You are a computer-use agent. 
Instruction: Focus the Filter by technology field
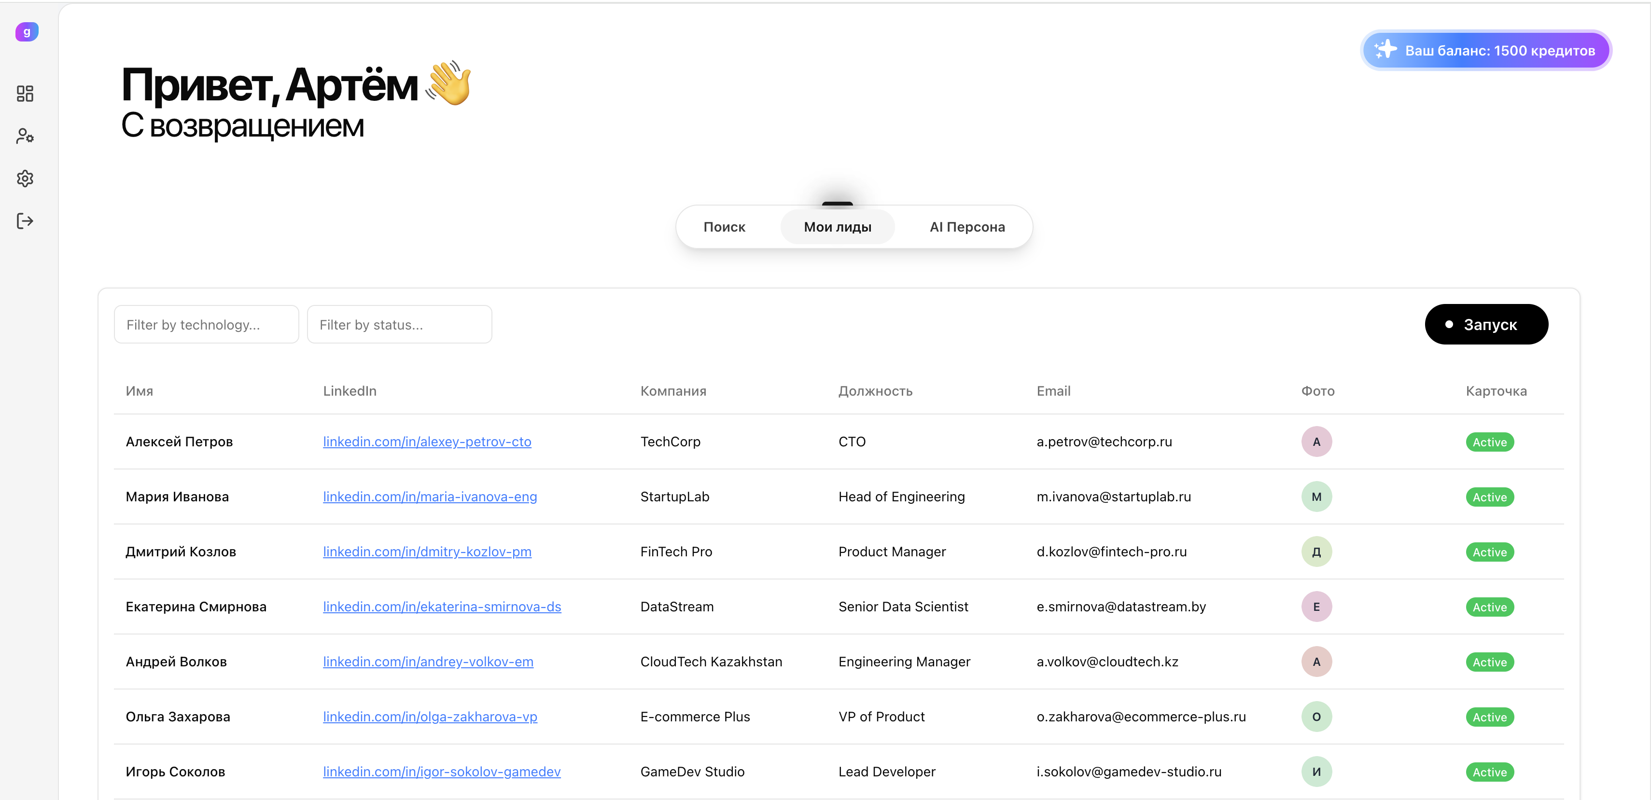206,325
